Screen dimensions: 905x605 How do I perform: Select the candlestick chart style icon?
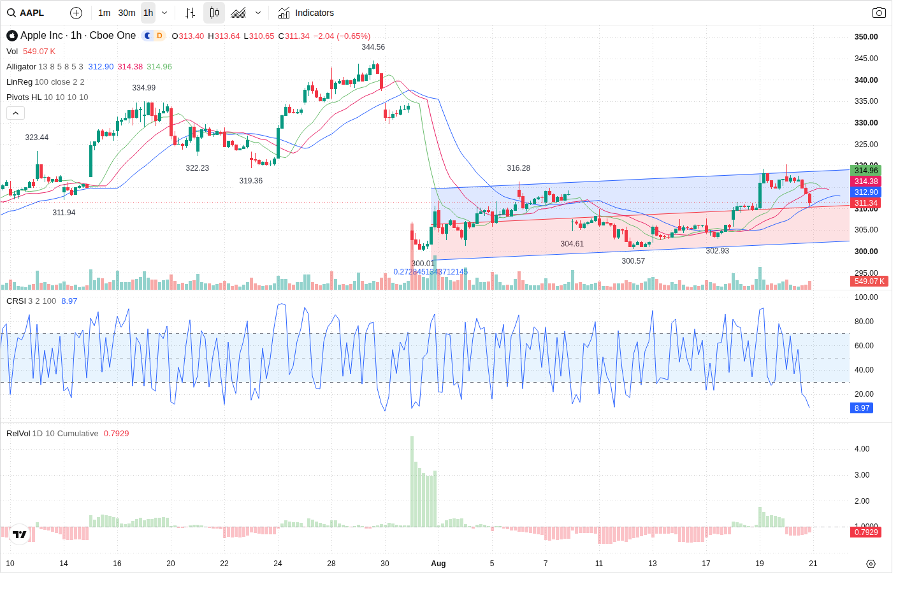(x=214, y=13)
